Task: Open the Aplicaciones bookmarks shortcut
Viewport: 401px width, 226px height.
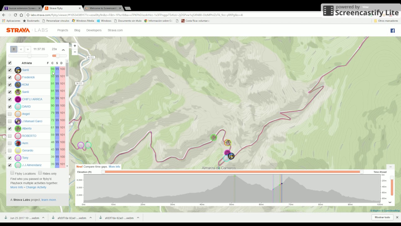Action: click(11, 21)
